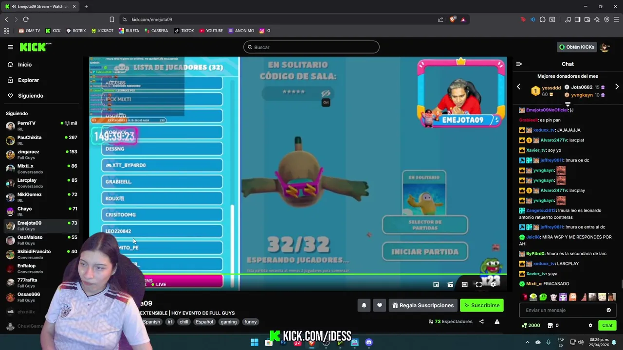This screenshot has height=350, width=623.
Task: Open the Brave Leo AI icon
Action: pos(597,19)
